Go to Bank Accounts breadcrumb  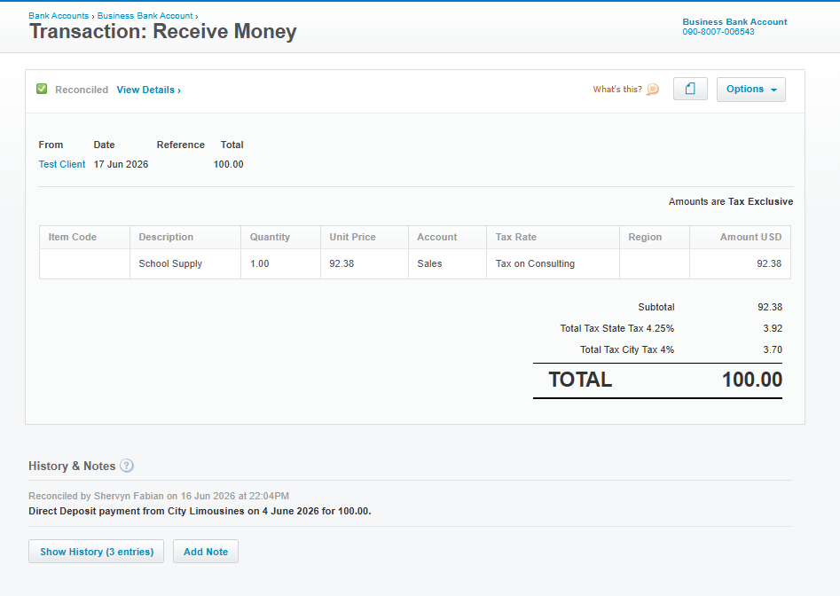coord(59,16)
